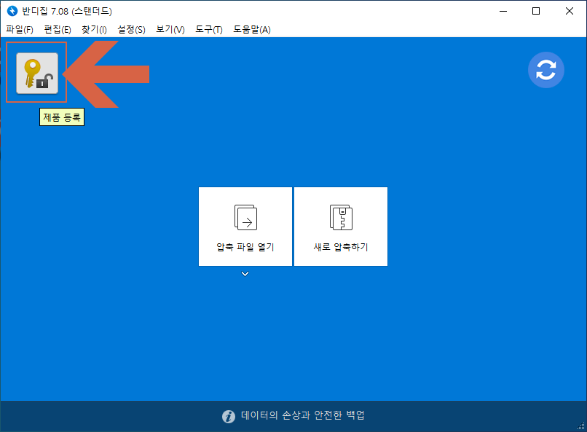The width and height of the screenshot is (587, 432).
Task: Click the window size grip corner
Action: tap(581, 426)
